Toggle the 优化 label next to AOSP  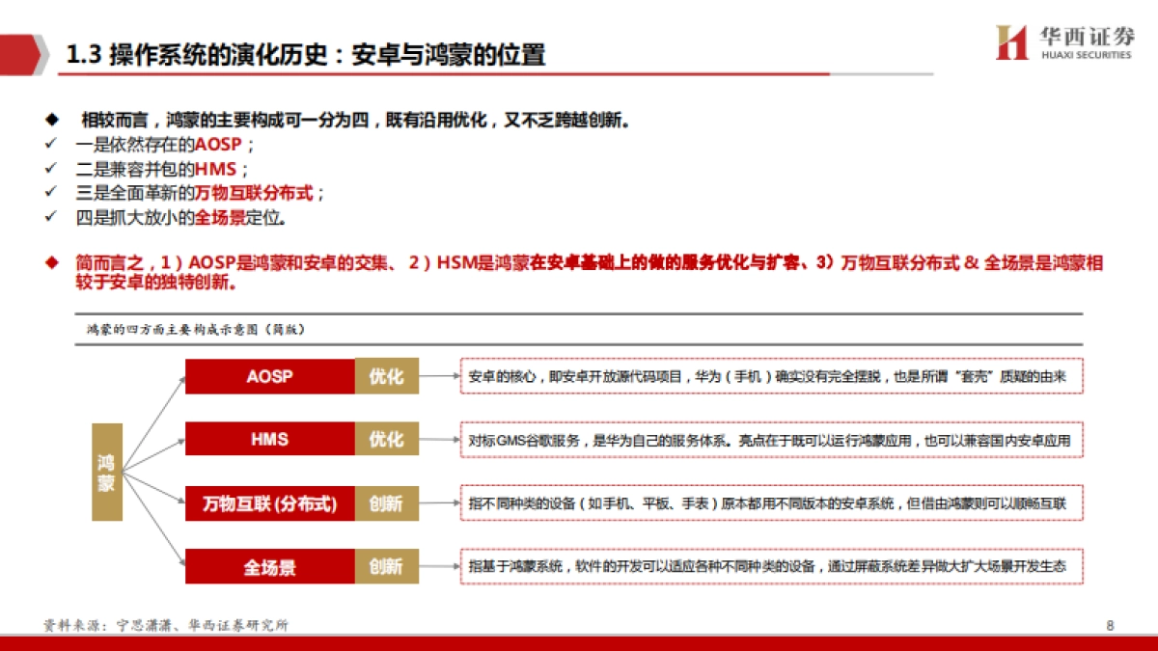[388, 377]
